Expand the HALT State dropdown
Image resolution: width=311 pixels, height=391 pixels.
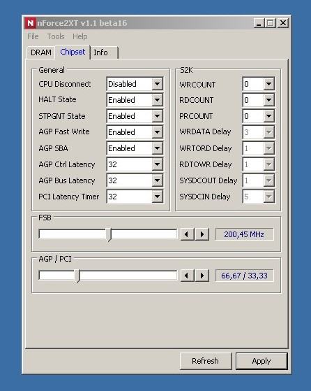[158, 100]
